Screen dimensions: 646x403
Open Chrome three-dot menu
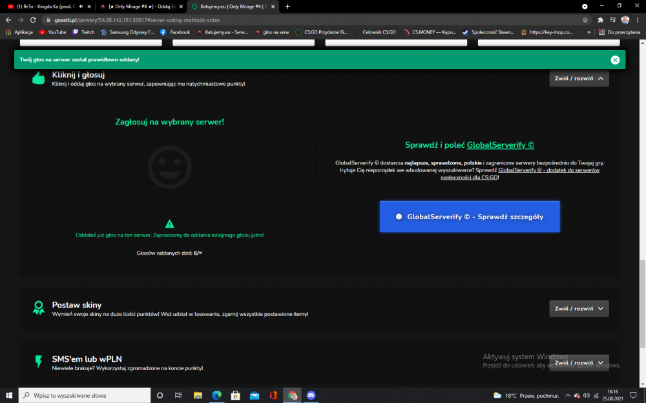[x=638, y=20]
